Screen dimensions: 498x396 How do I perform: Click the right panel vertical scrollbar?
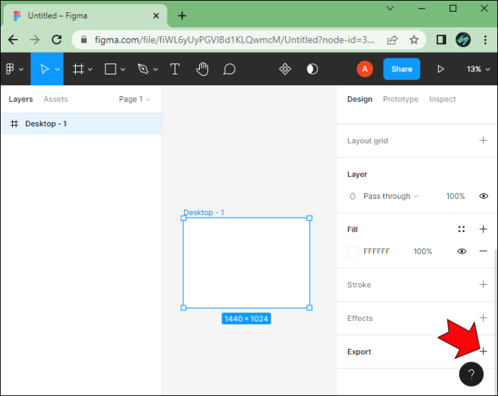click(x=496, y=322)
